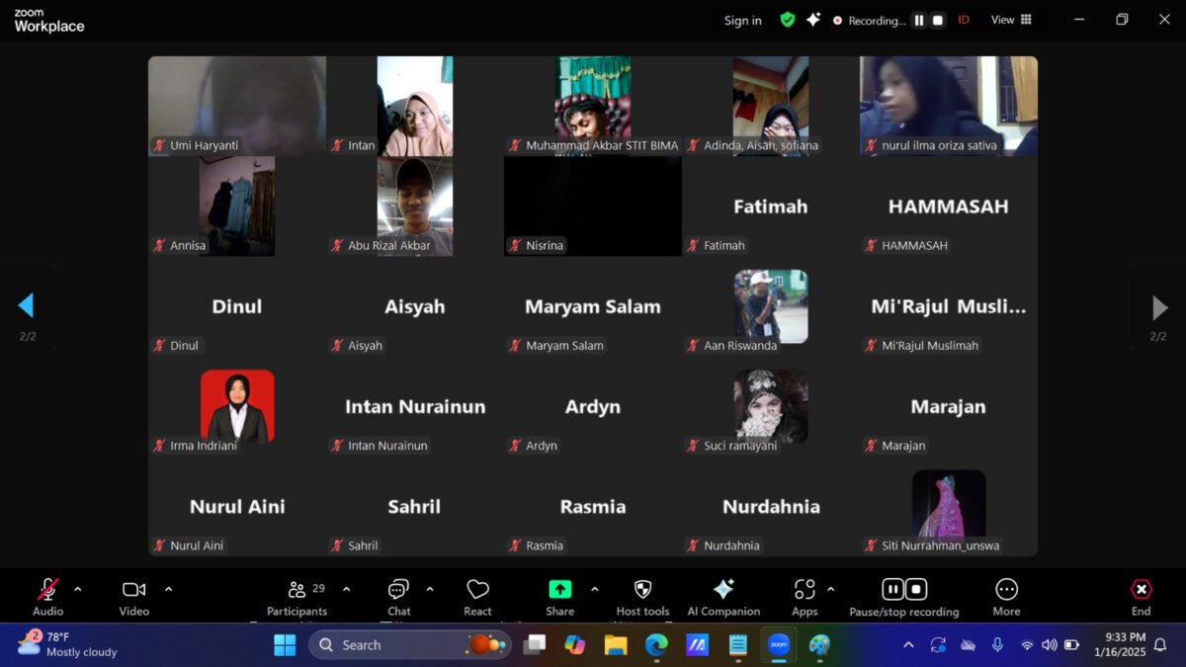The image size is (1186, 667).
Task: Expand audio options arrow next to Audio
Action: tap(78, 589)
